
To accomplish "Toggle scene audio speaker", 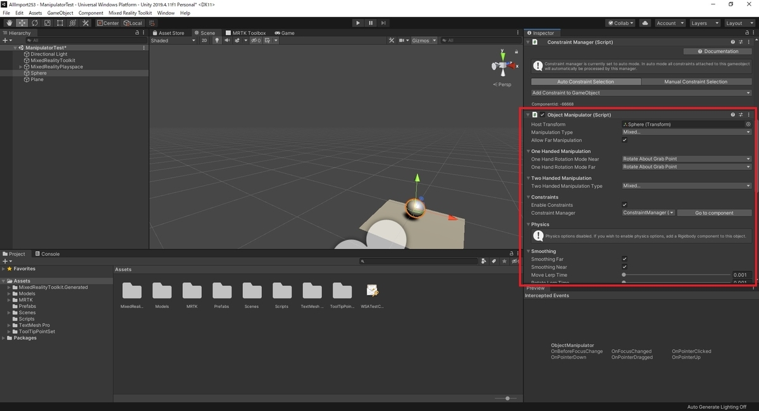I will 227,40.
